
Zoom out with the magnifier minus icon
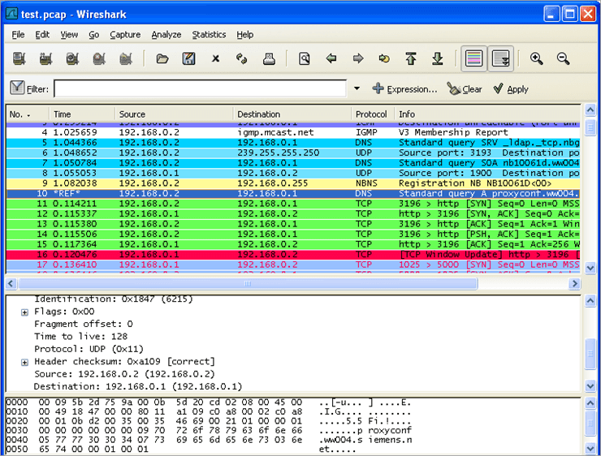point(563,58)
